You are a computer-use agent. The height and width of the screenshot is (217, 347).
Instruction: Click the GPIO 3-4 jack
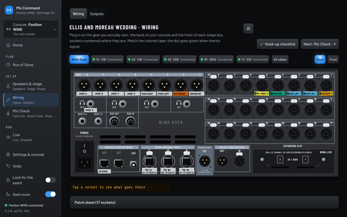pos(82,121)
